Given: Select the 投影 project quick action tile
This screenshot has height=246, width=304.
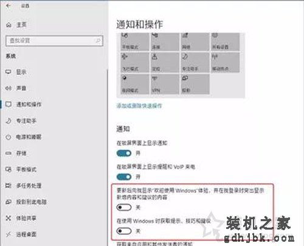Looking at the screenshot, I should [x=195, y=84].
